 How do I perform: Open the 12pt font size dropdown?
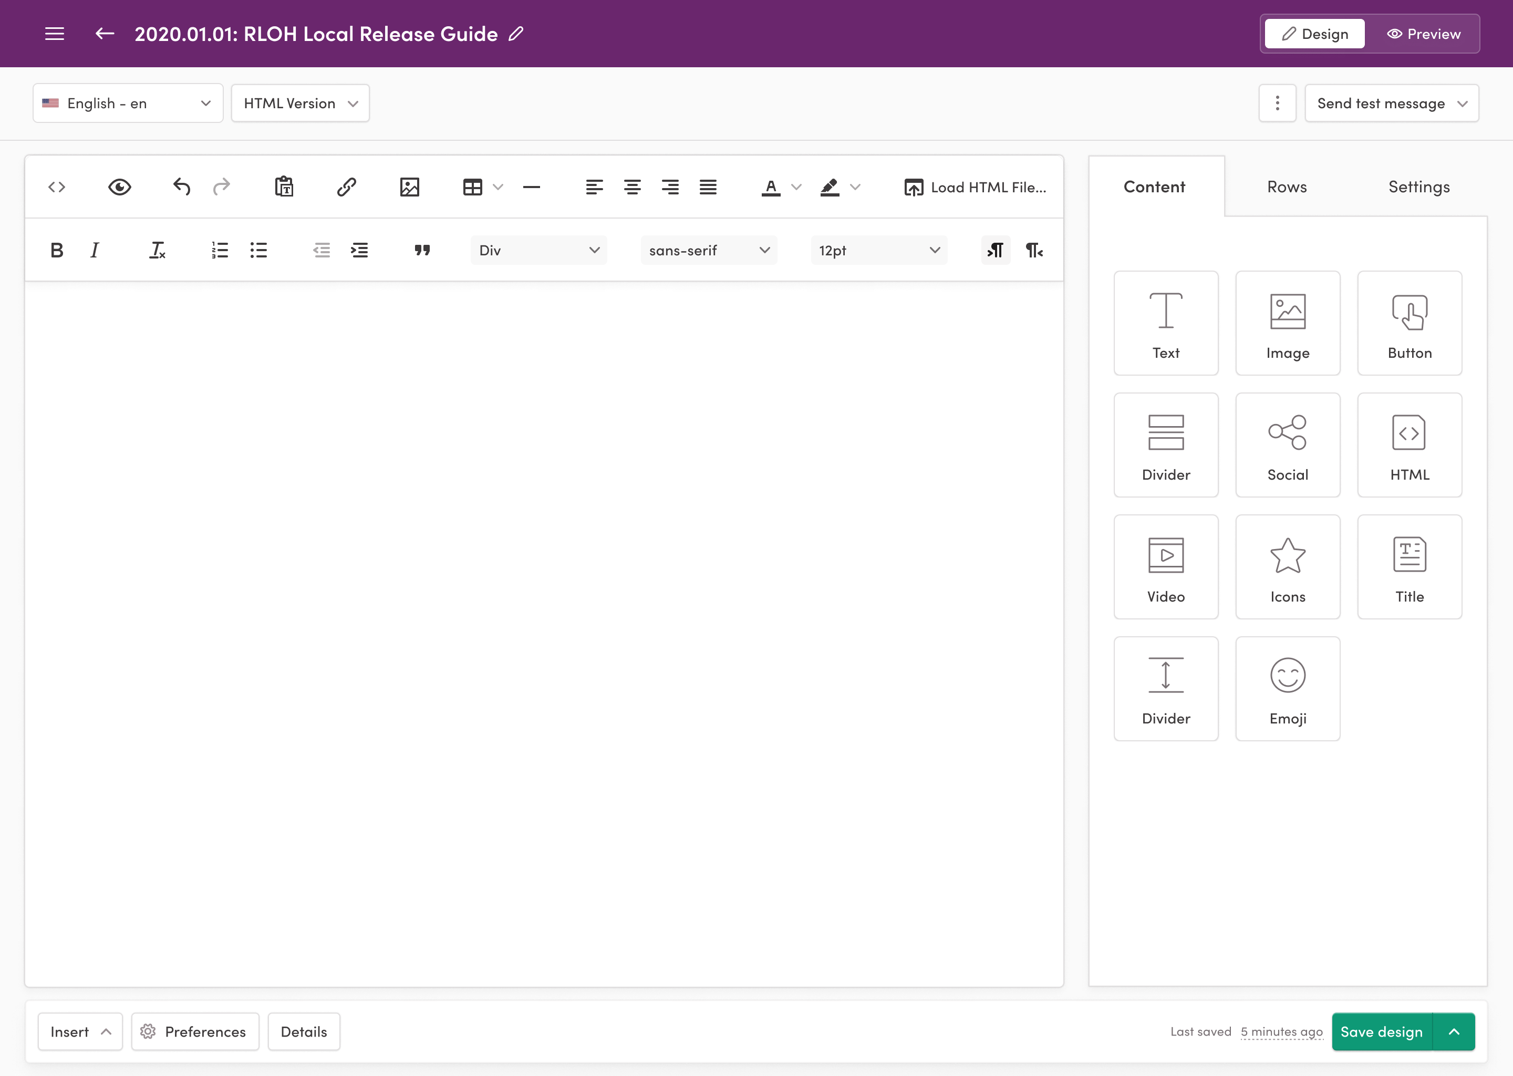point(878,250)
